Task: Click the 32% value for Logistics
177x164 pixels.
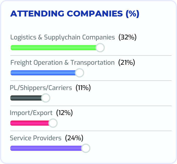Action: pyautogui.click(x=127, y=37)
